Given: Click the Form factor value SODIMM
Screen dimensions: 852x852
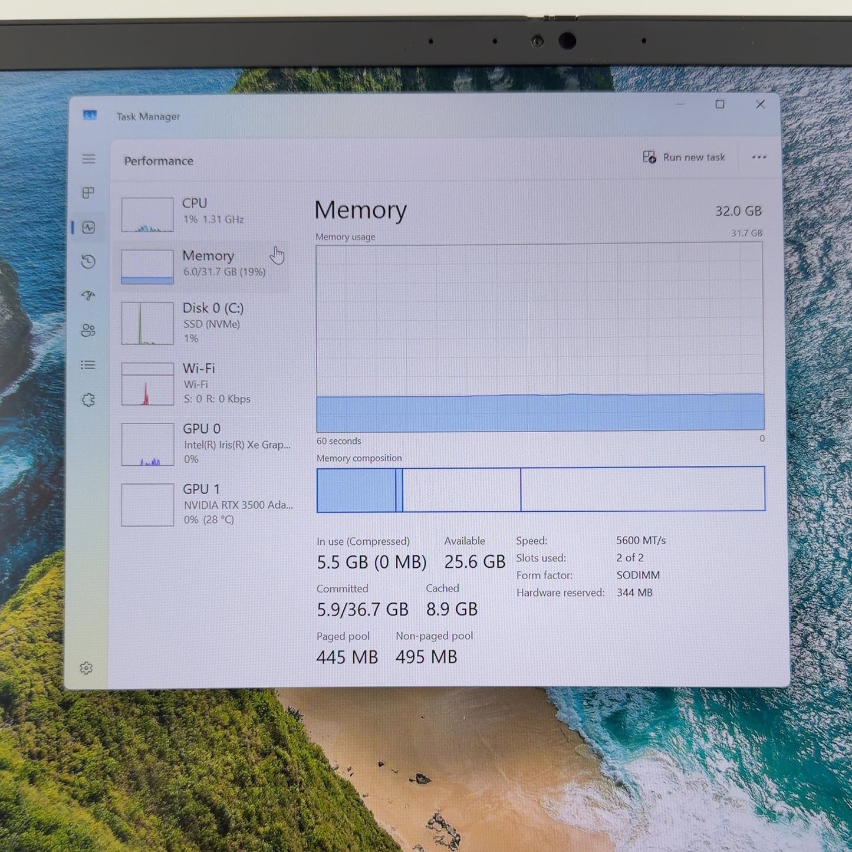Looking at the screenshot, I should [638, 575].
